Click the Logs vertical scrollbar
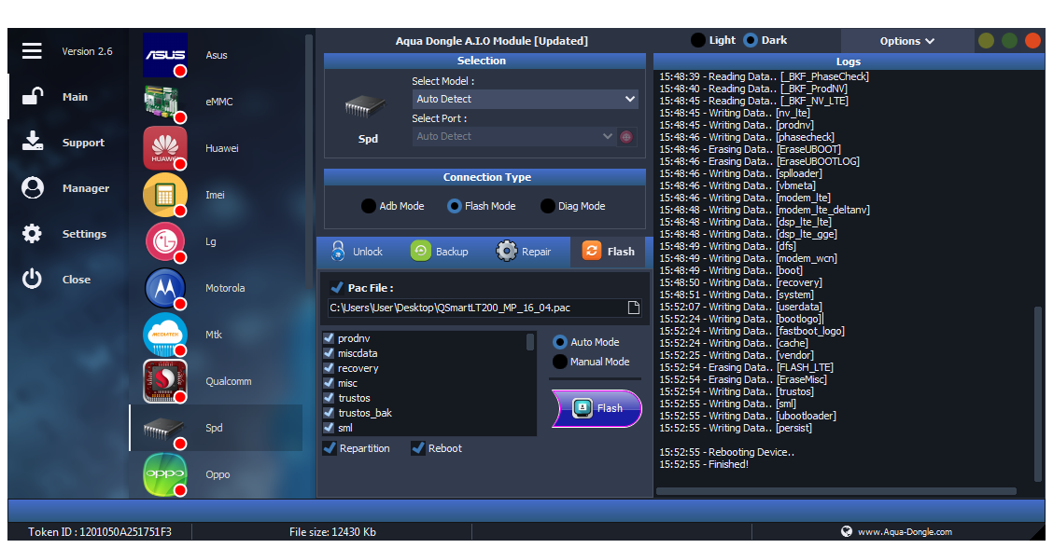This screenshot has height=548, width=1053. click(1038, 392)
